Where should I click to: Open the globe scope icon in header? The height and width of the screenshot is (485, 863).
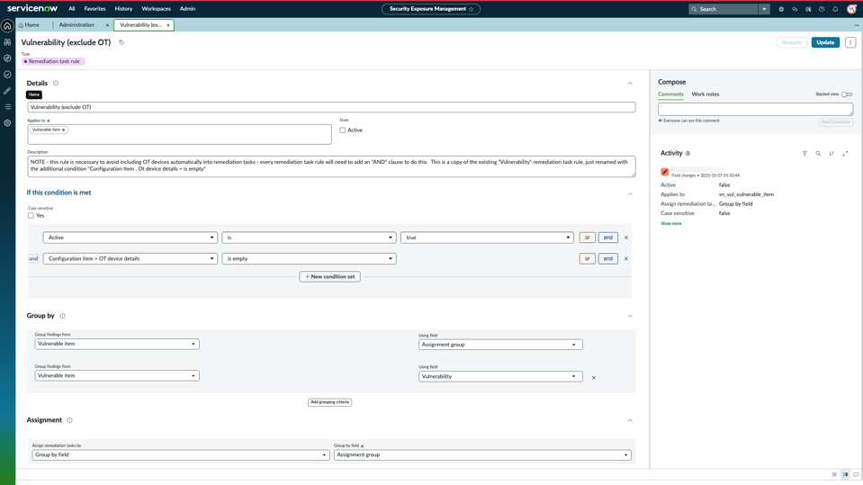781,9
